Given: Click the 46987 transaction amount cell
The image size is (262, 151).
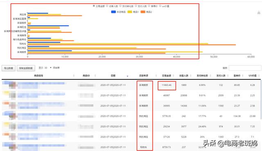Looking at the screenshot, I should tap(167, 95).
